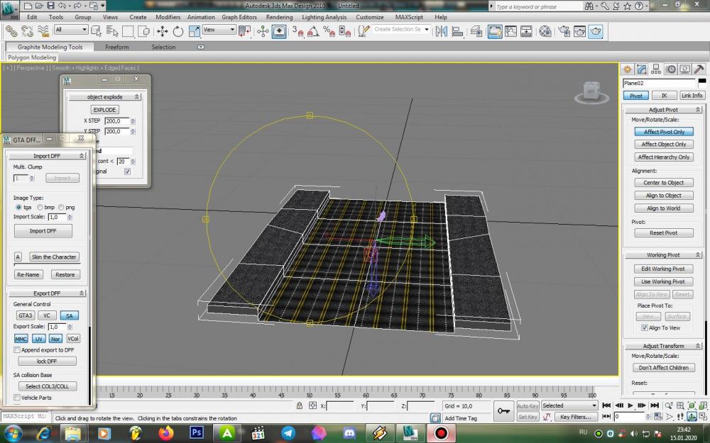Switch to the Create command panel

627,69
